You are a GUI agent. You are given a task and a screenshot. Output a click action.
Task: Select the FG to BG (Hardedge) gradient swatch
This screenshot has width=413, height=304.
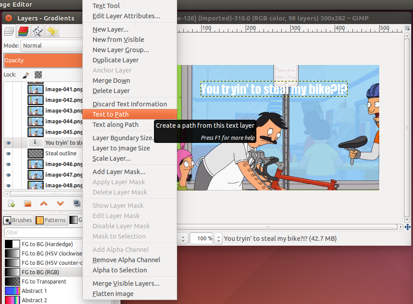12,244
